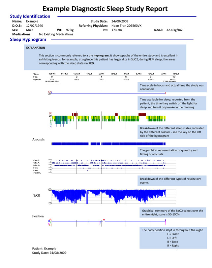The image size is (212, 268).
Task: Click the B.M.I. value 32.4 kg/m2
Action: click(174, 30)
